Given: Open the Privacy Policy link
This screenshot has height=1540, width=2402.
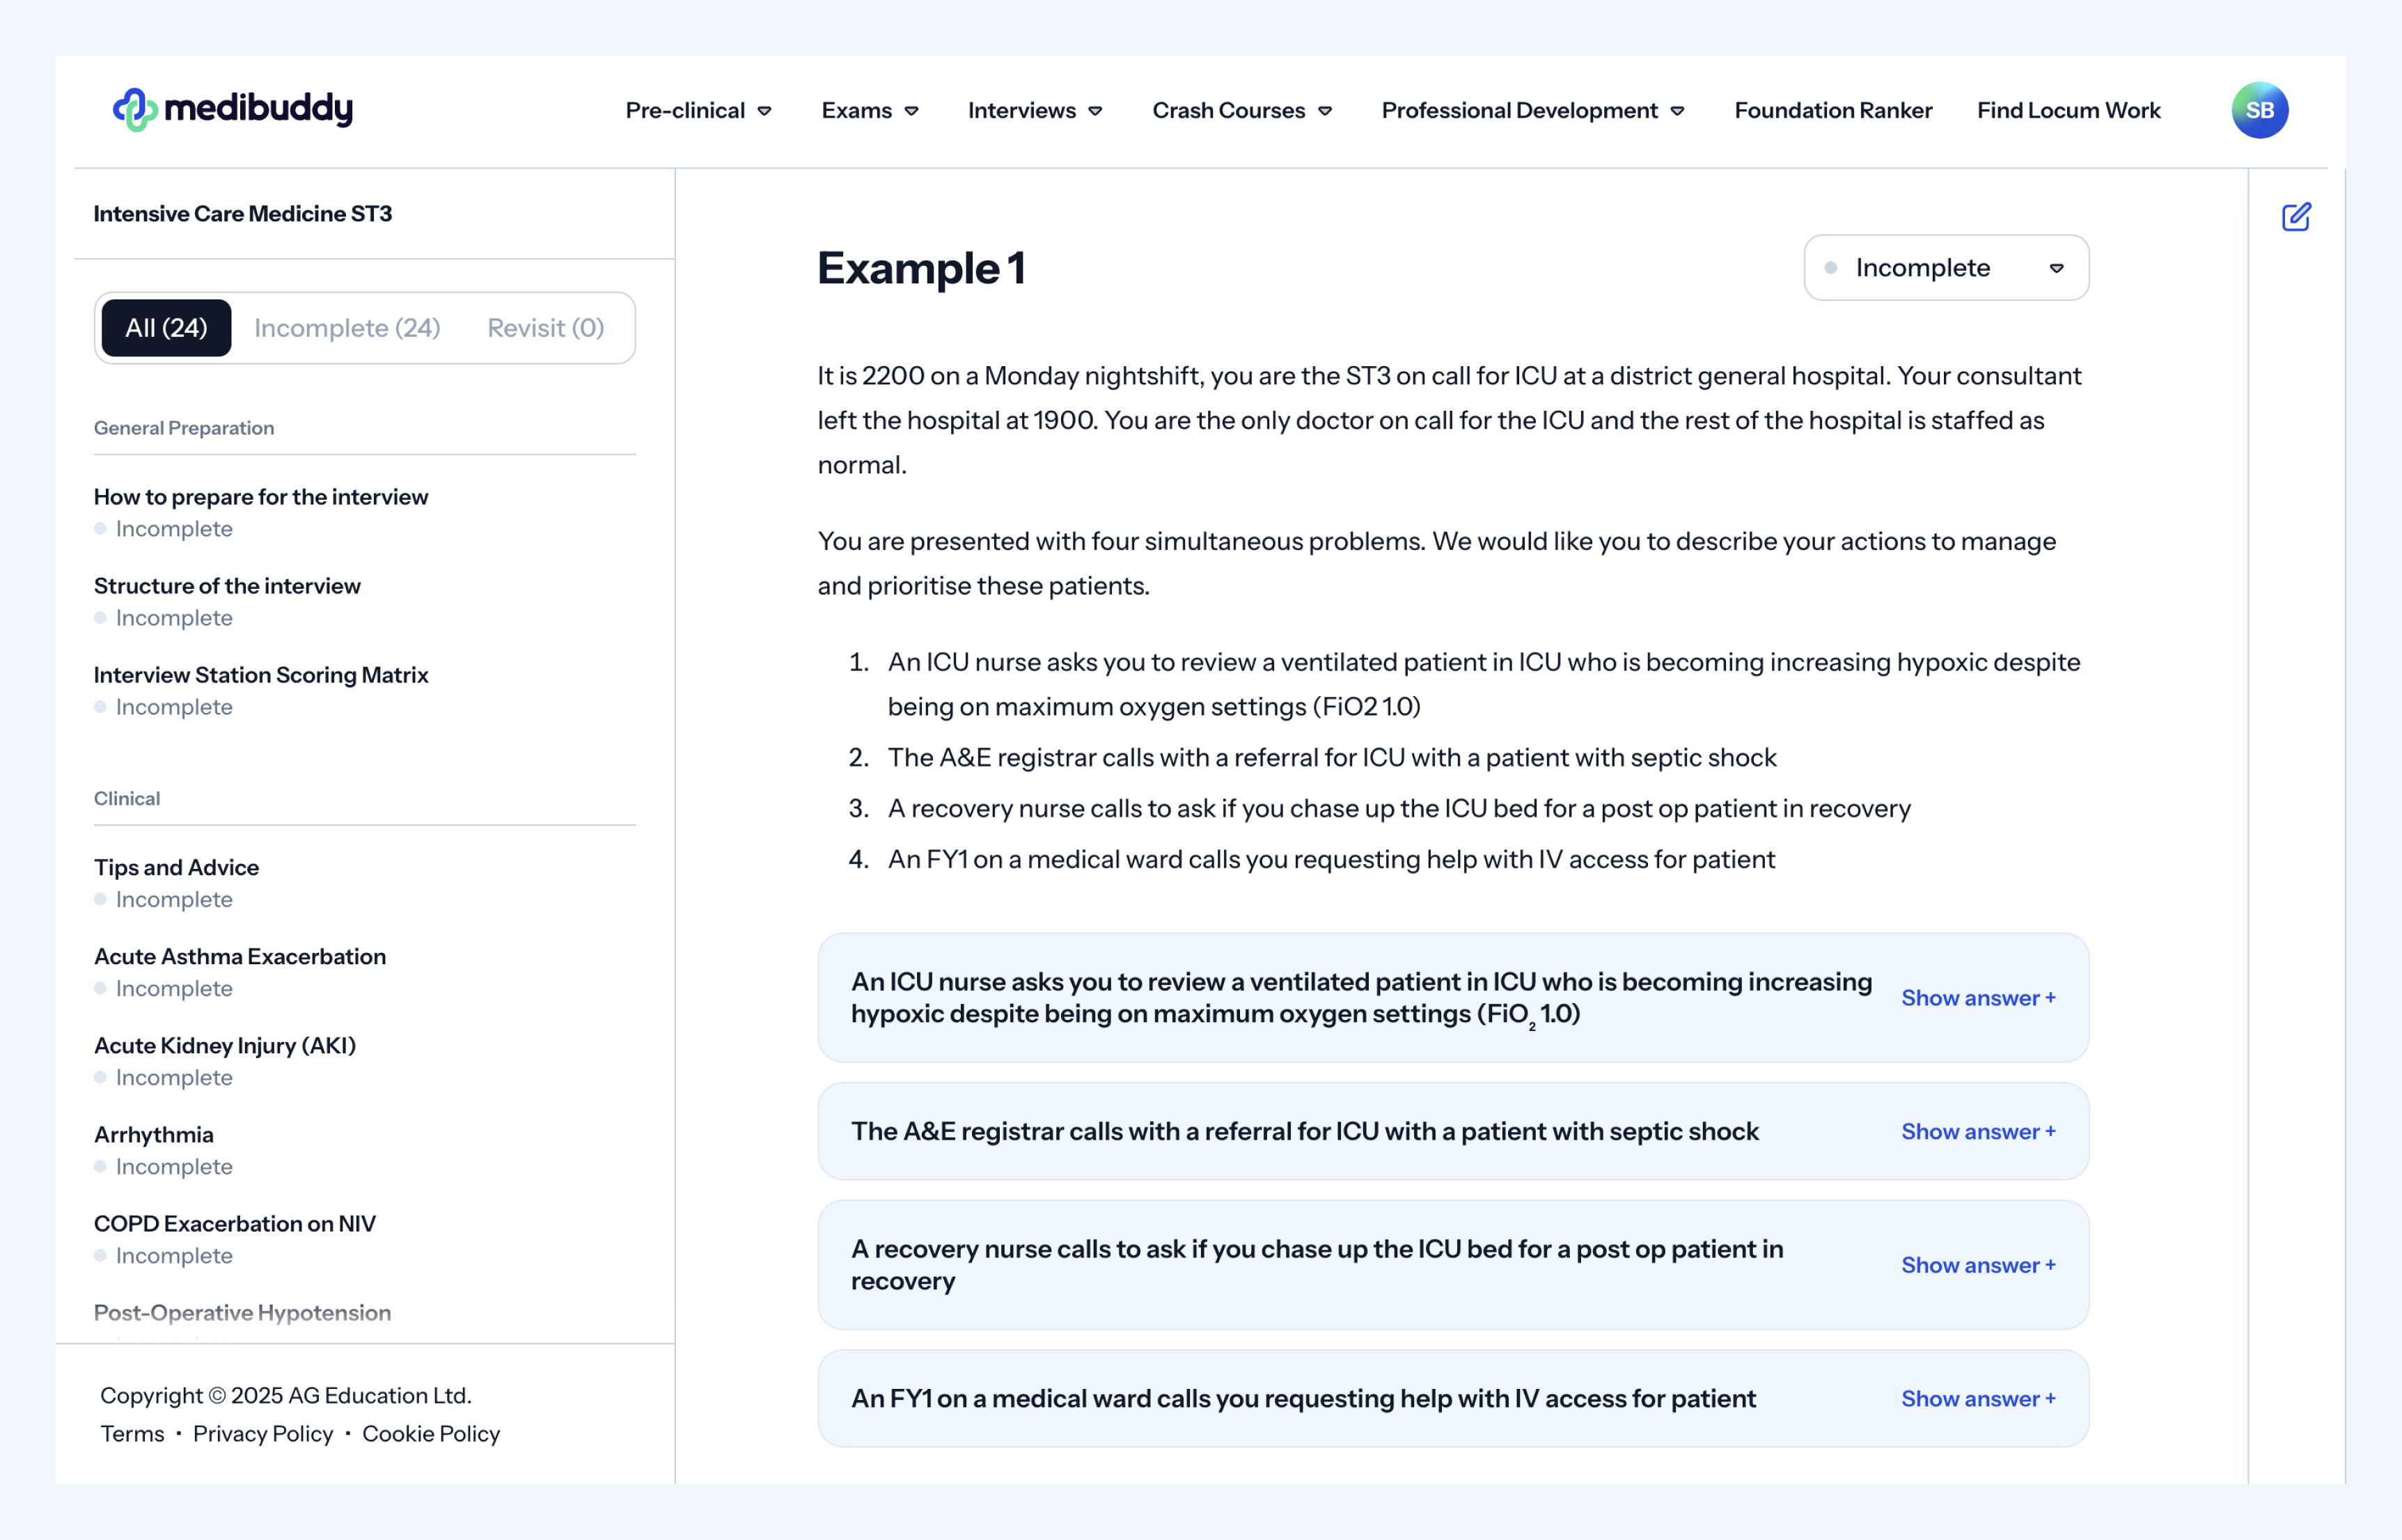Looking at the screenshot, I should pos(263,1433).
